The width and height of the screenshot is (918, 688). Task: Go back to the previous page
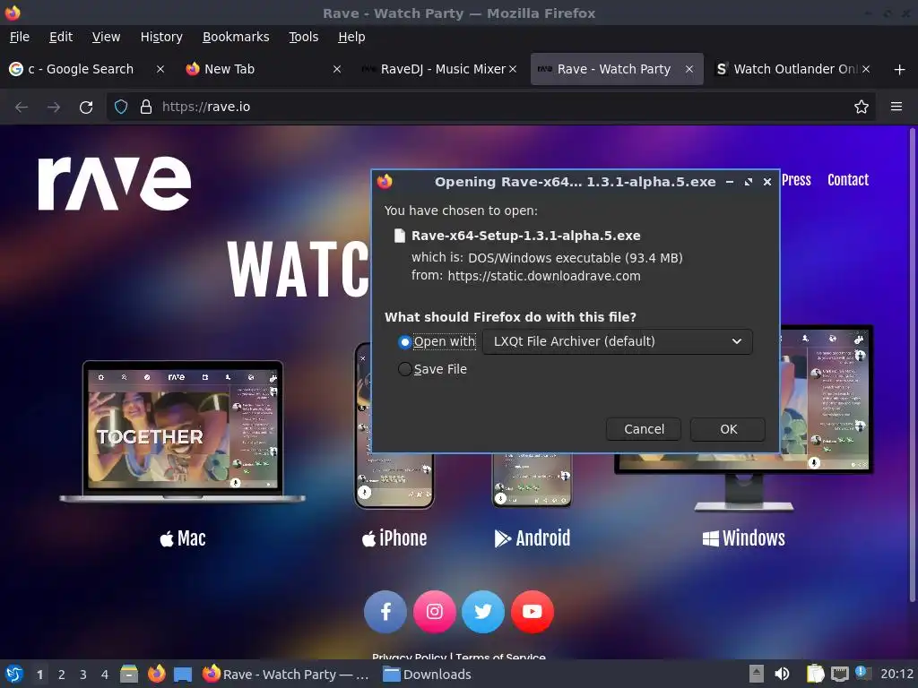pyautogui.click(x=22, y=107)
